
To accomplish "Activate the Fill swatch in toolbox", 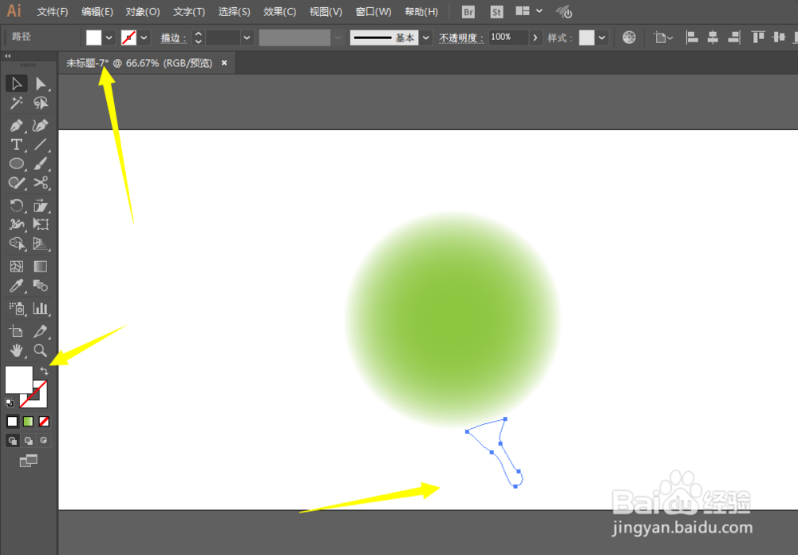I will click(19, 379).
